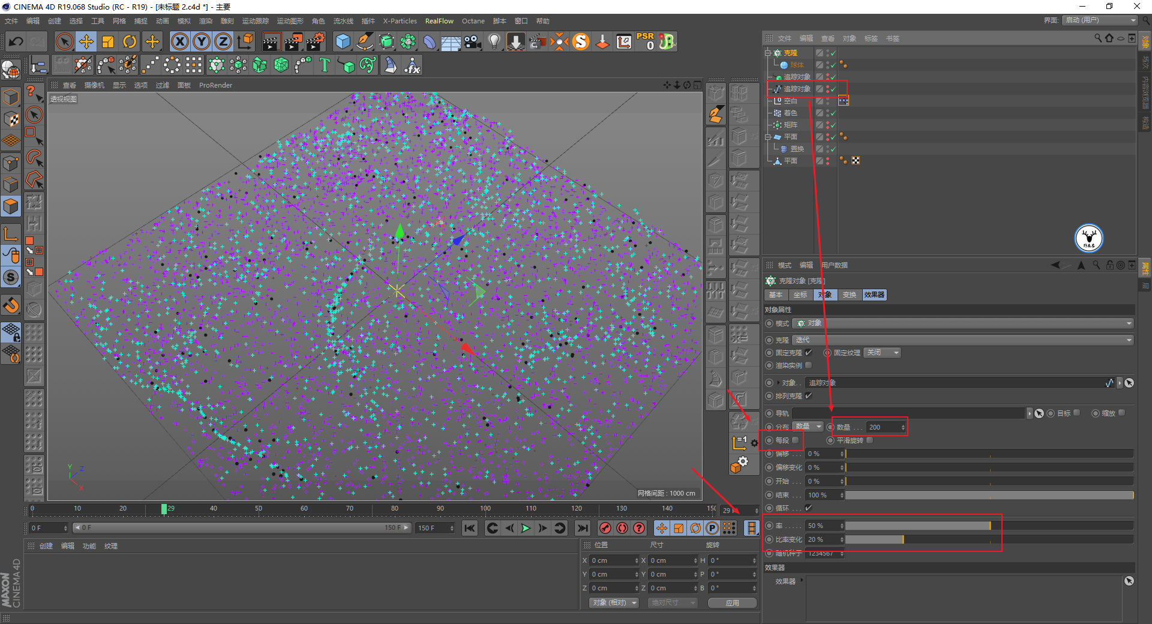Image resolution: width=1152 pixels, height=624 pixels.
Task: Click the MoText T icon
Action: pyautogui.click(x=325, y=65)
